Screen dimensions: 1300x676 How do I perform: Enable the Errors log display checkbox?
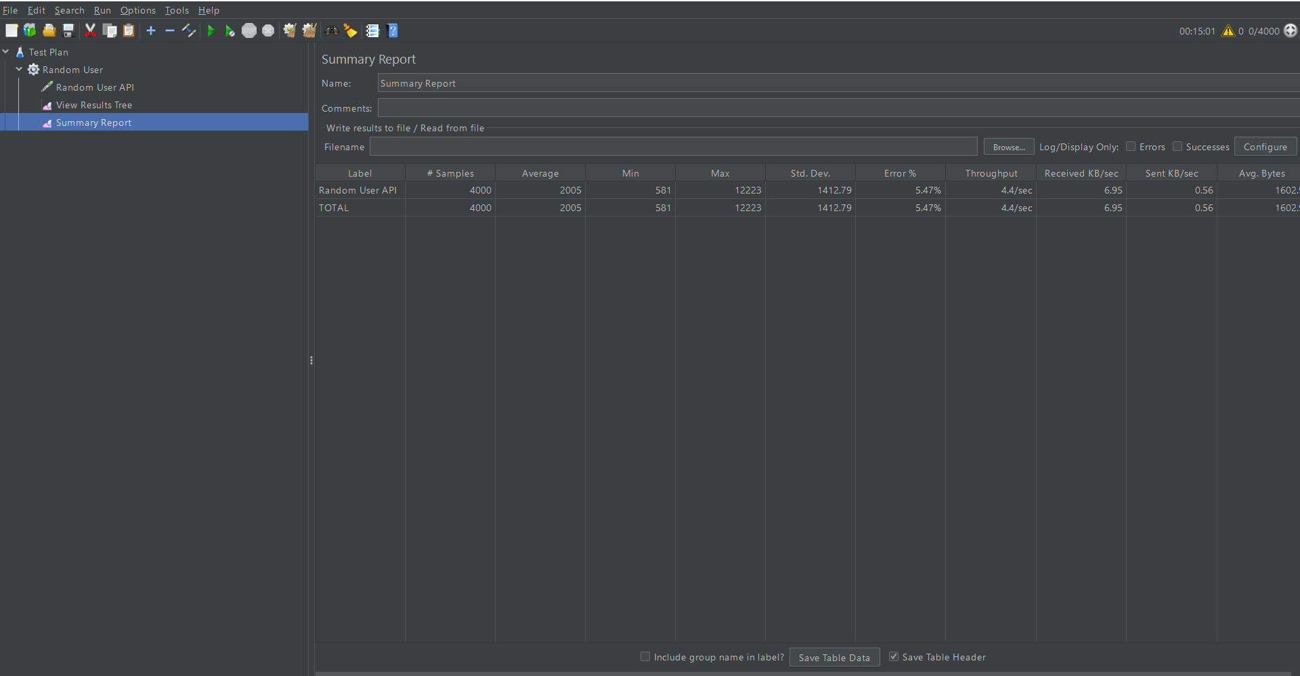(1131, 146)
